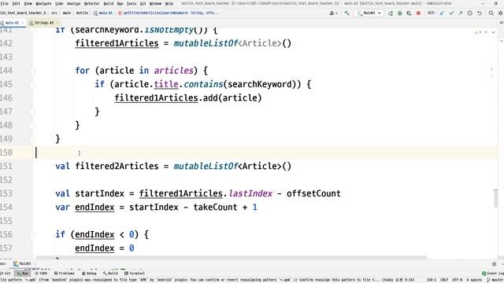Click the Run with Coverage icon
The image size is (504, 283).
[409, 13]
